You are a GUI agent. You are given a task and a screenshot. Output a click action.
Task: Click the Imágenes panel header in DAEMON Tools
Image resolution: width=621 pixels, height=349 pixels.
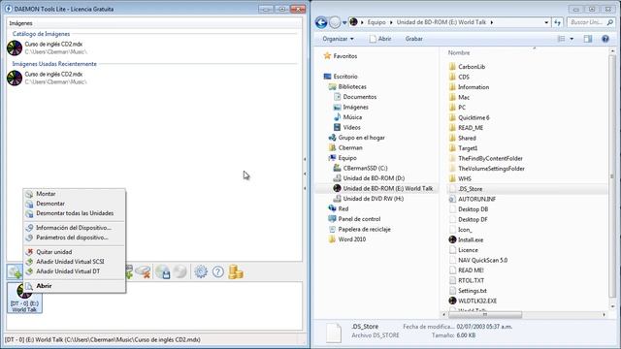tap(21, 23)
